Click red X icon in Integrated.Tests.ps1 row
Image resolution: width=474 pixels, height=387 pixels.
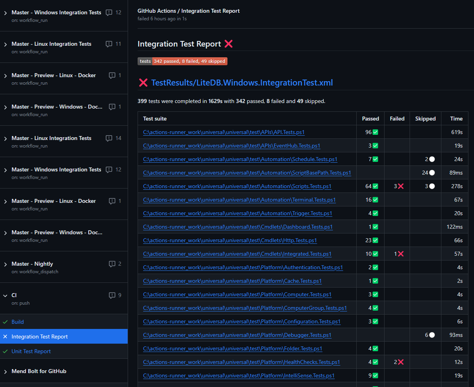(x=401, y=254)
